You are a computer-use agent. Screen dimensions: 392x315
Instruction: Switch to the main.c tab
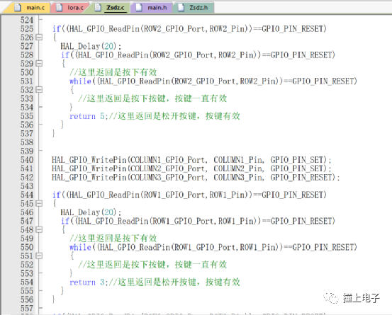coord(26,8)
